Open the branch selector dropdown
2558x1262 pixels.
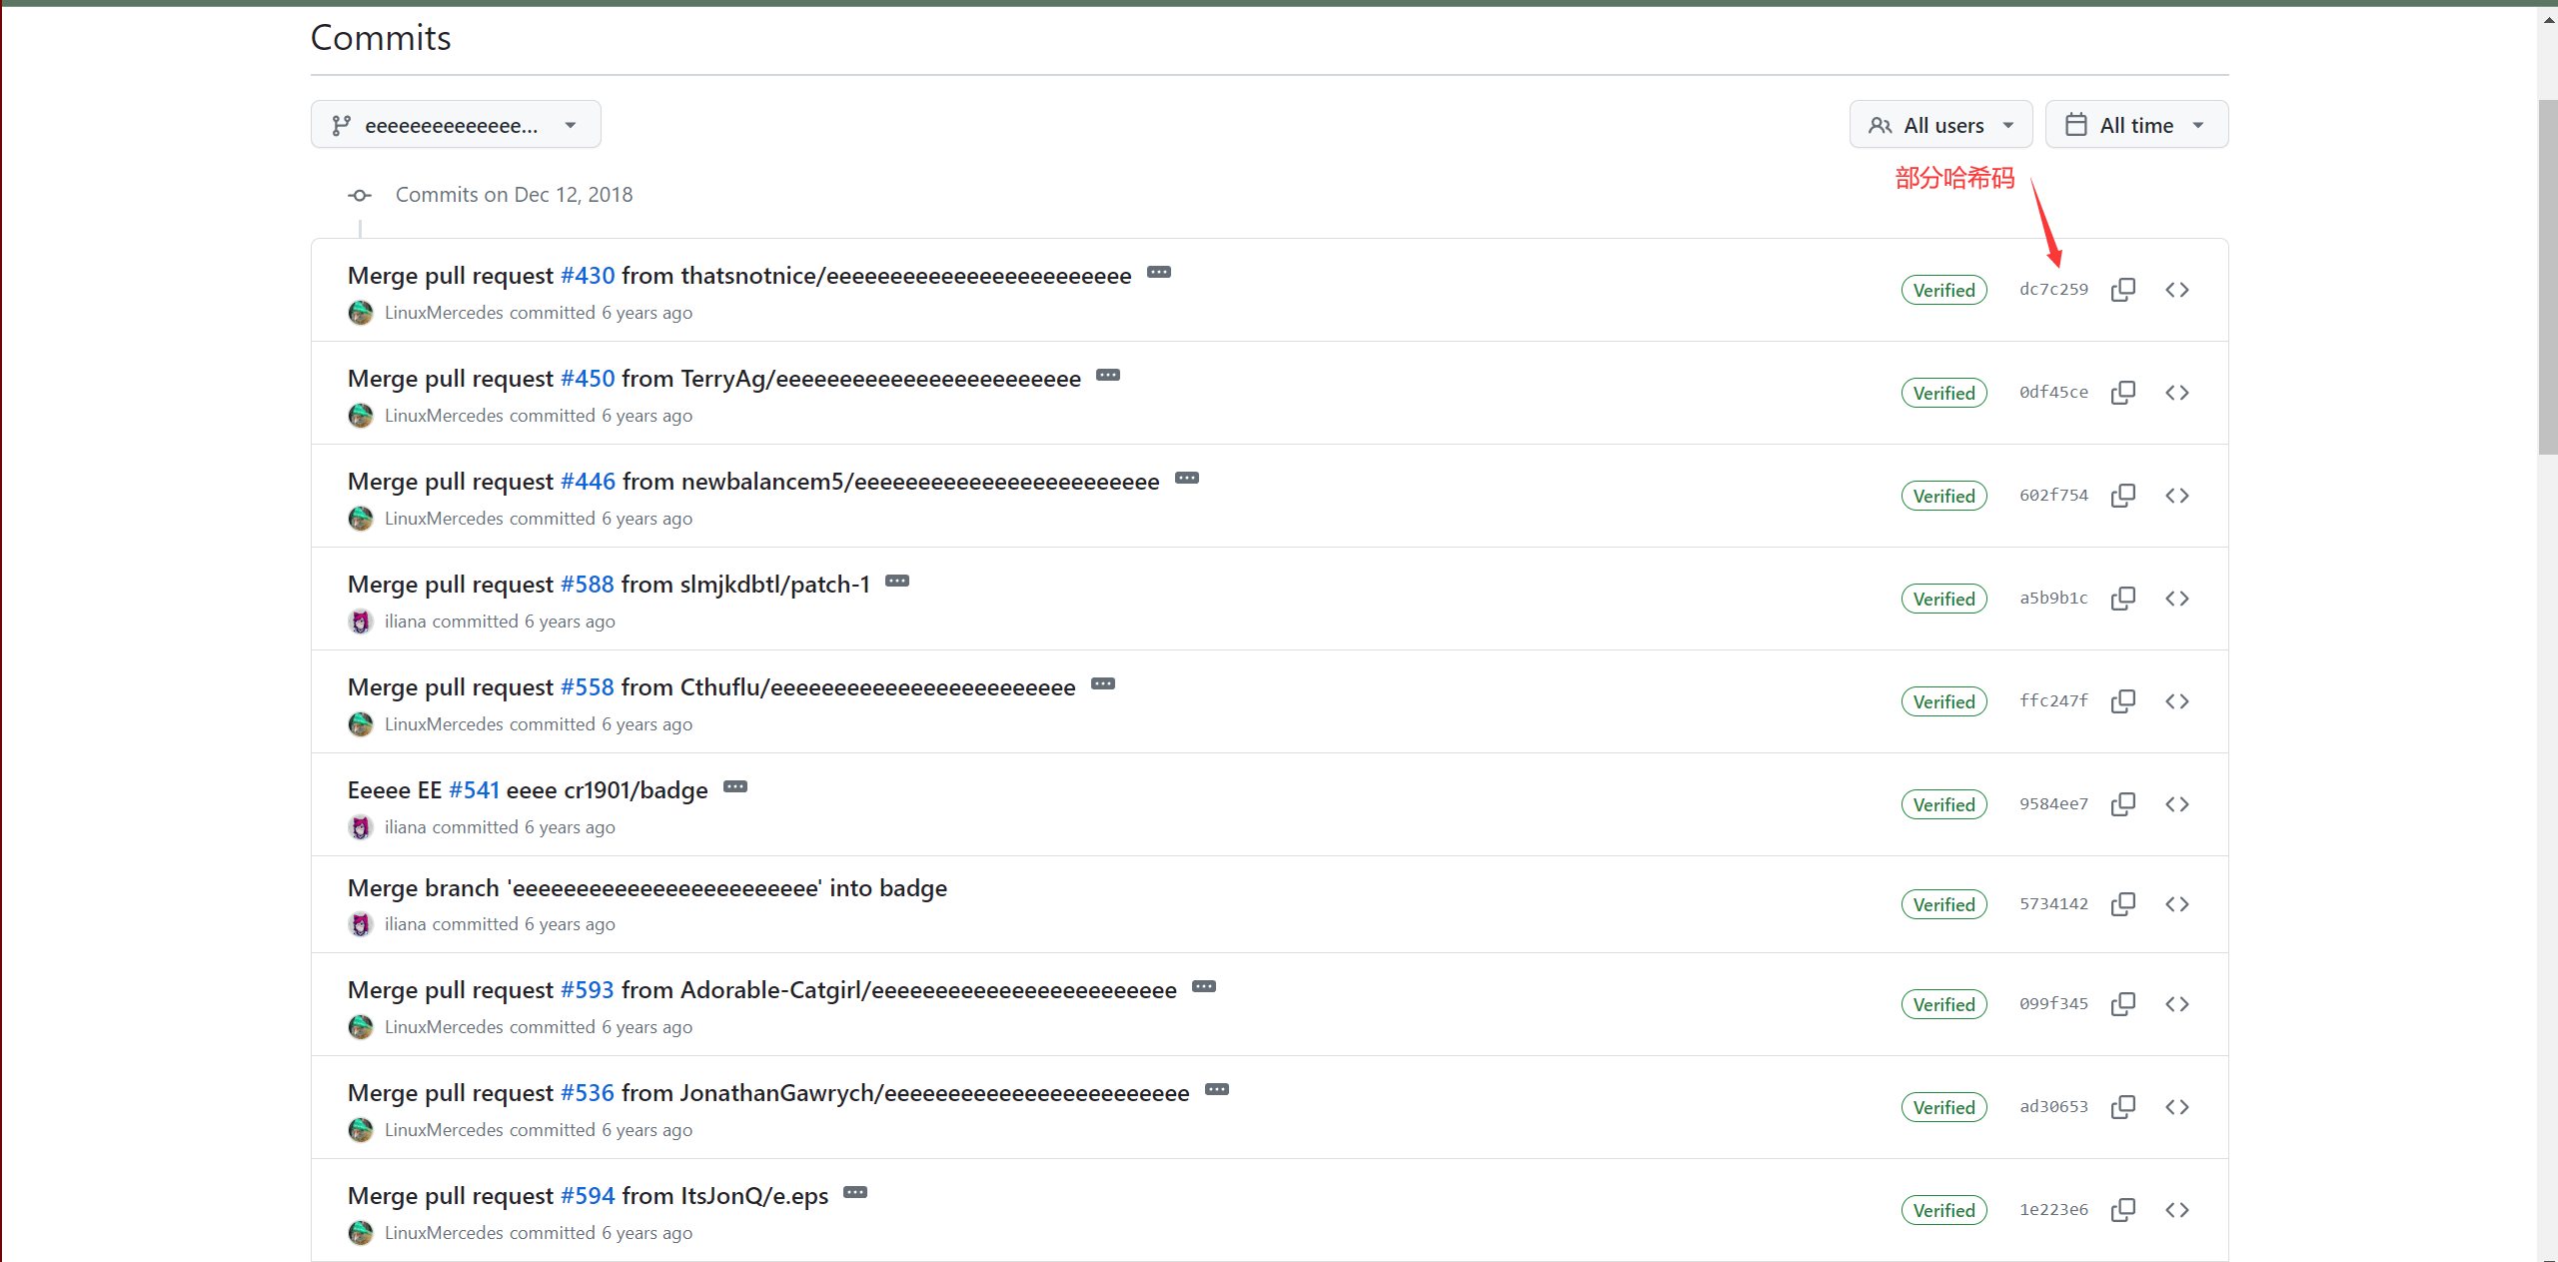click(x=456, y=125)
